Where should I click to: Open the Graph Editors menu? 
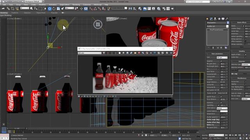click(64, 5)
